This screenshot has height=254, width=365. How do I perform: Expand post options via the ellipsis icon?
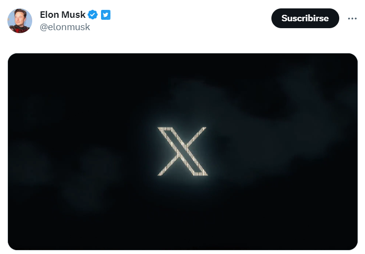[352, 18]
